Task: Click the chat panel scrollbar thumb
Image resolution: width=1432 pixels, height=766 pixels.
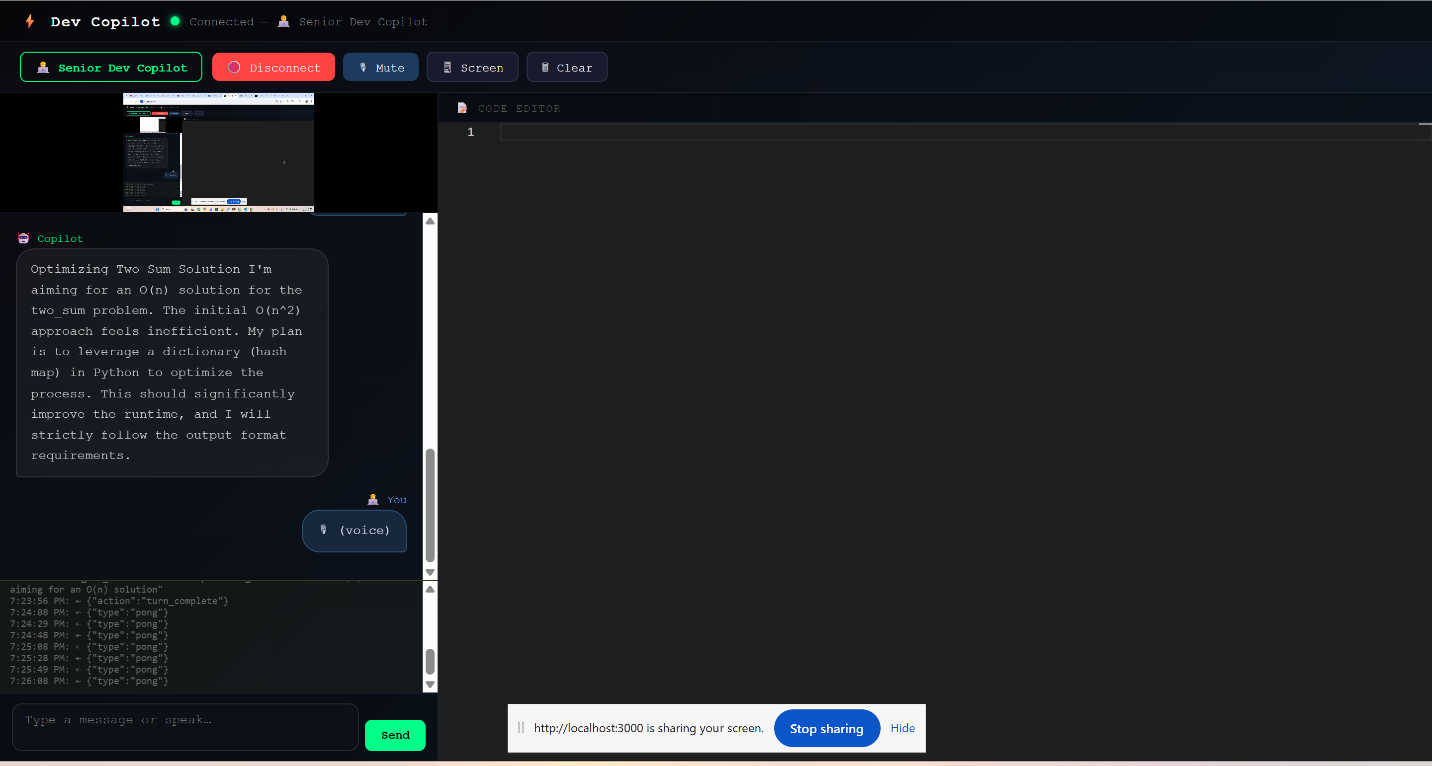Action: pyautogui.click(x=430, y=506)
